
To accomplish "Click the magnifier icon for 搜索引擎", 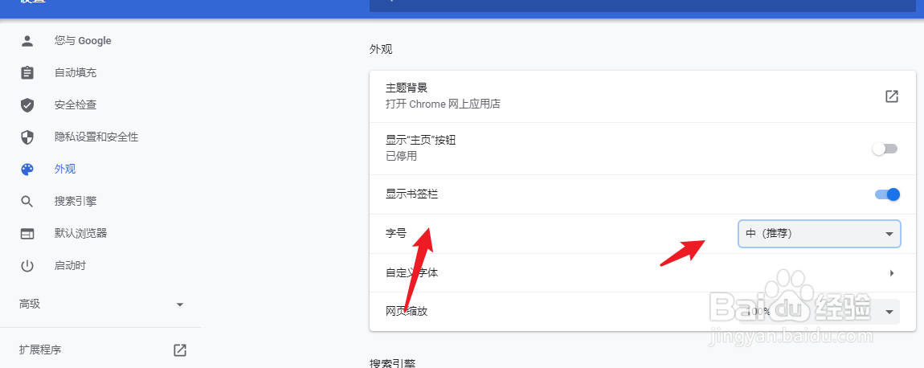I will [27, 202].
